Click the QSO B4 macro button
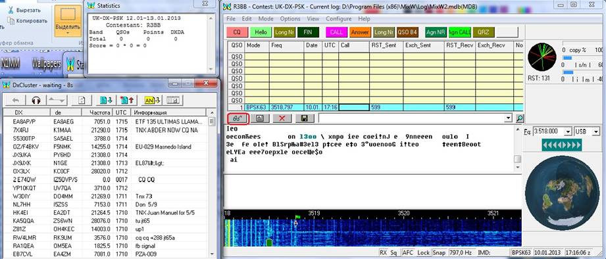Image resolution: width=606 pixels, height=259 pixels. (x=407, y=32)
